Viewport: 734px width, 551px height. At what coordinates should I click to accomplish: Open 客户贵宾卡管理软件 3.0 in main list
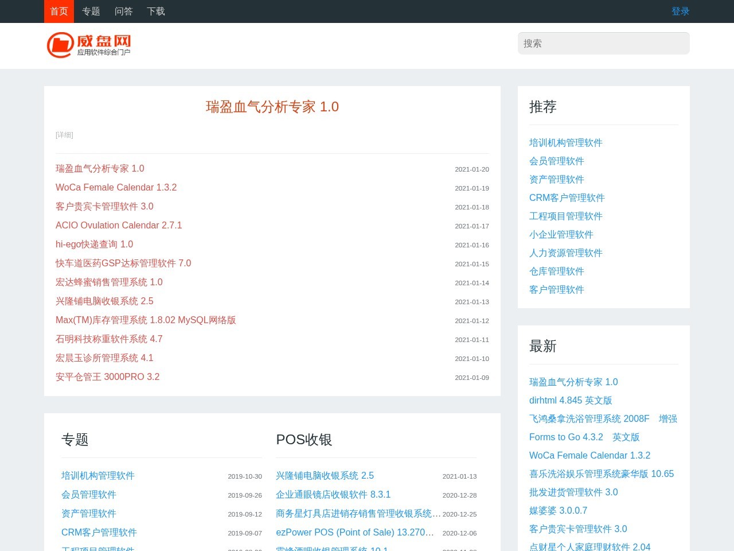104,207
